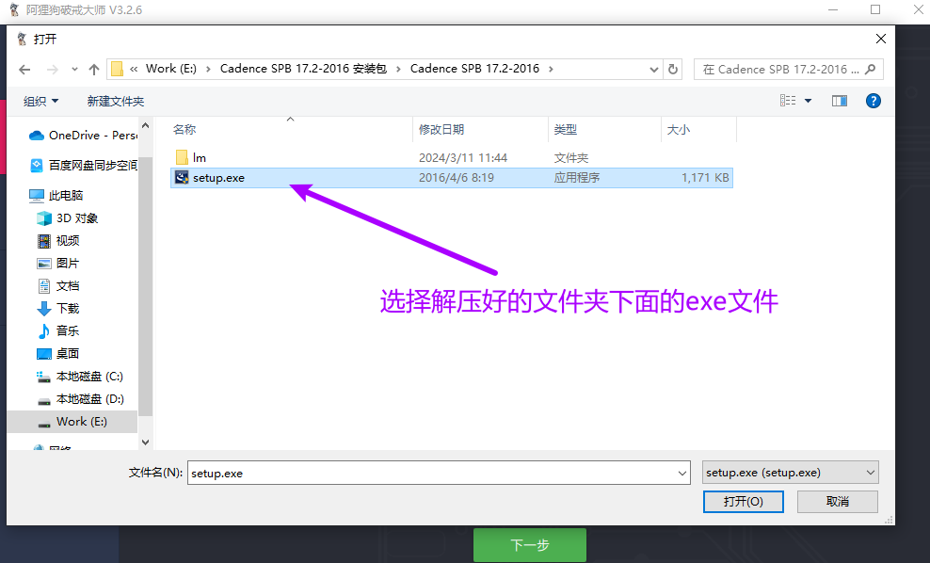Open 3D 对象 folder in the sidebar

(x=68, y=218)
